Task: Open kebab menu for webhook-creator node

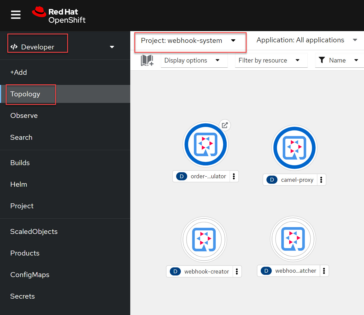Action: tap(237, 272)
